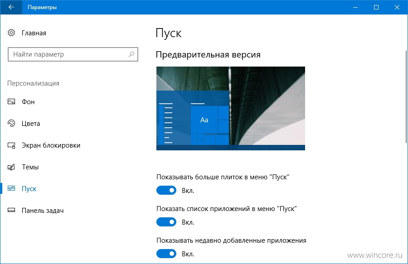The height and width of the screenshot is (264, 408).
Task: Click the Персонализация heading
Action: [x=33, y=83]
